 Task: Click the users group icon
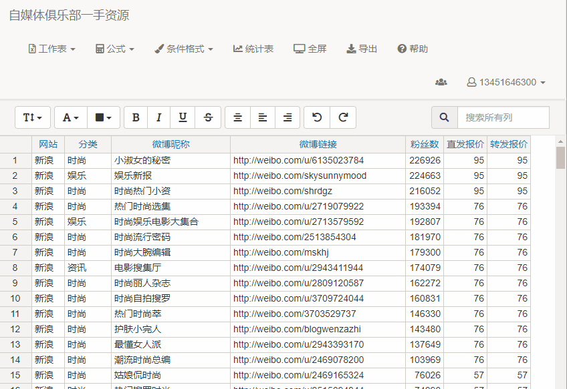click(441, 82)
